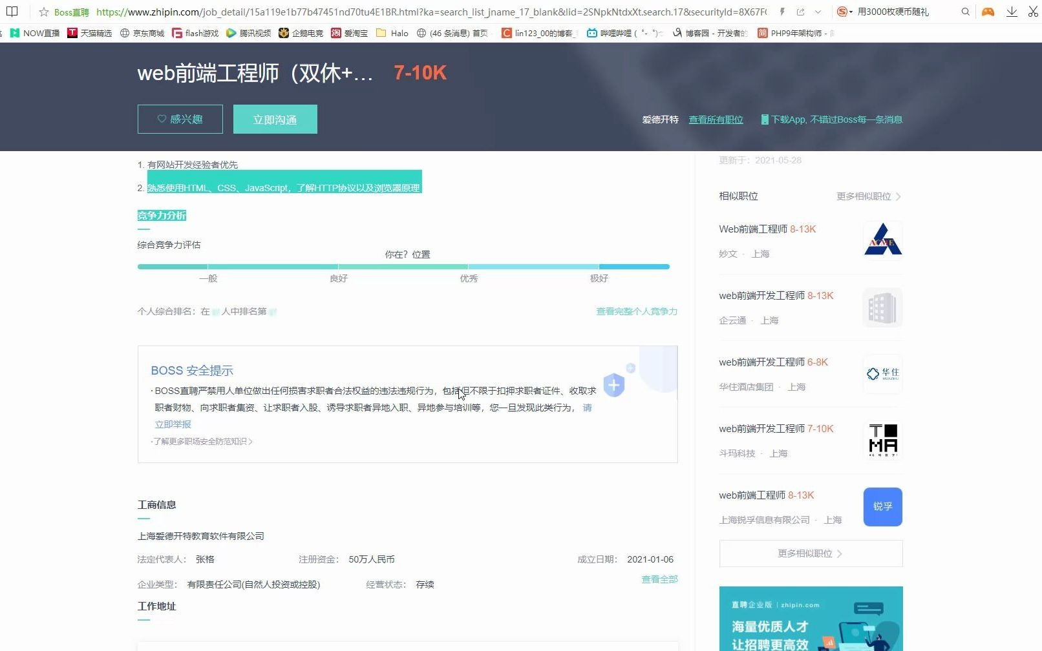Open the flash游戏 bookmark
Screen dimensions: 1042x651
click(x=195, y=33)
